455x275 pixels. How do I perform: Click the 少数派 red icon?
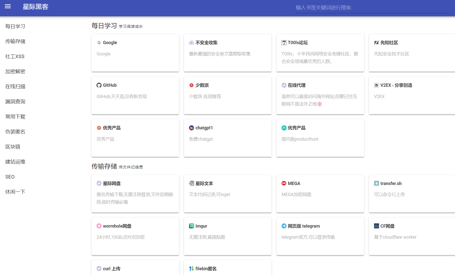pyautogui.click(x=192, y=85)
